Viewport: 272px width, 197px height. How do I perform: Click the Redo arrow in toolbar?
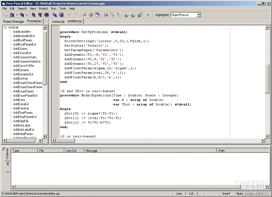76,15
